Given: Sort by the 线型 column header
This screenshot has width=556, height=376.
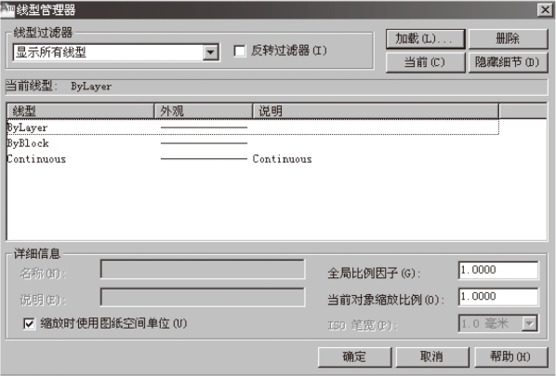Looking at the screenshot, I should tap(81, 111).
